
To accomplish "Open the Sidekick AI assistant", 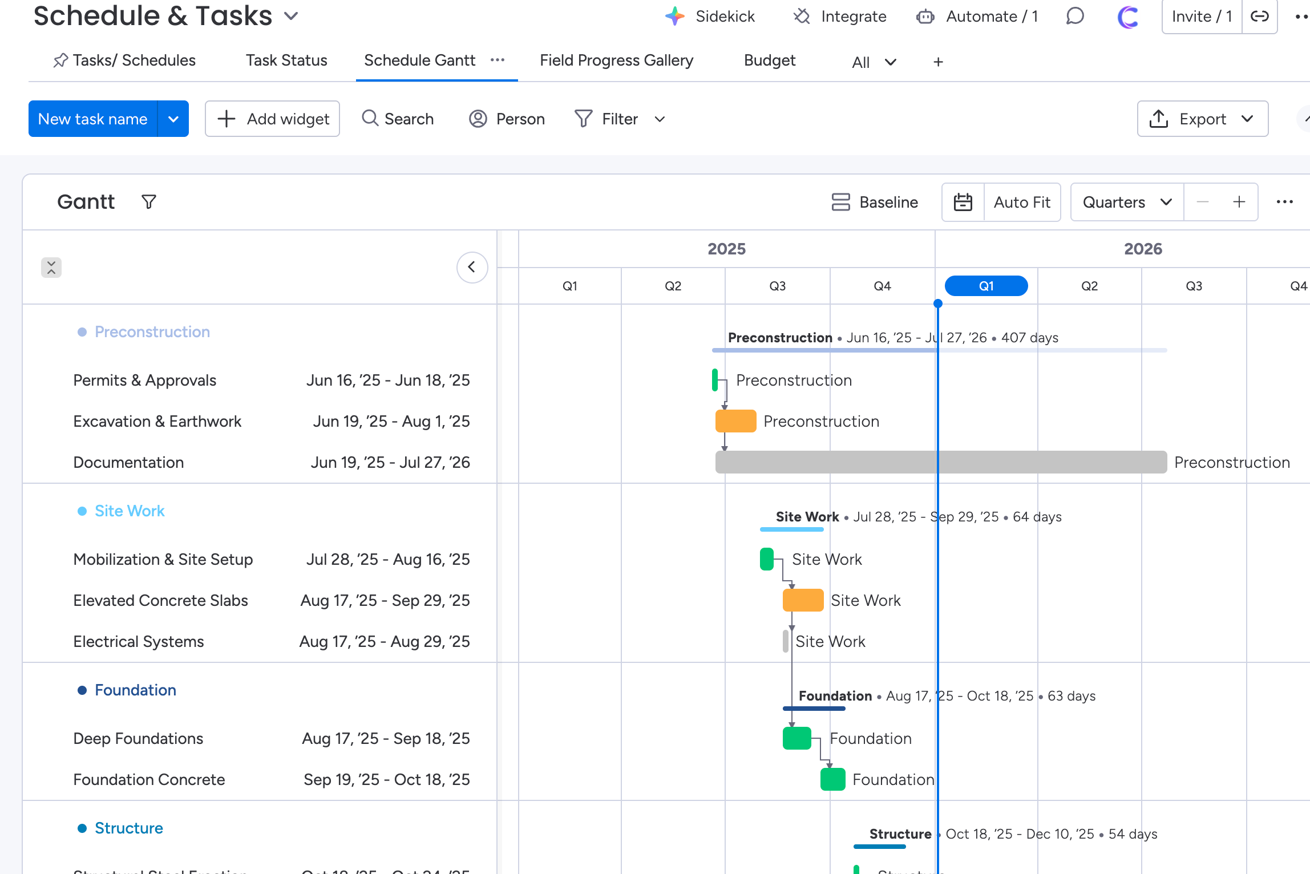I will pyautogui.click(x=710, y=17).
